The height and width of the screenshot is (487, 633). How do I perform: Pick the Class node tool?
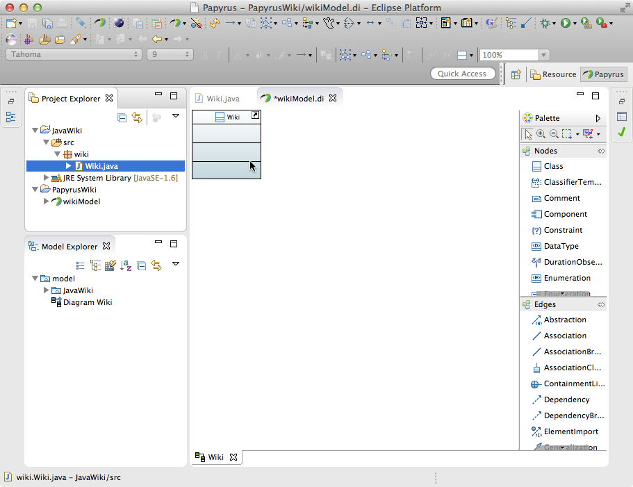553,166
